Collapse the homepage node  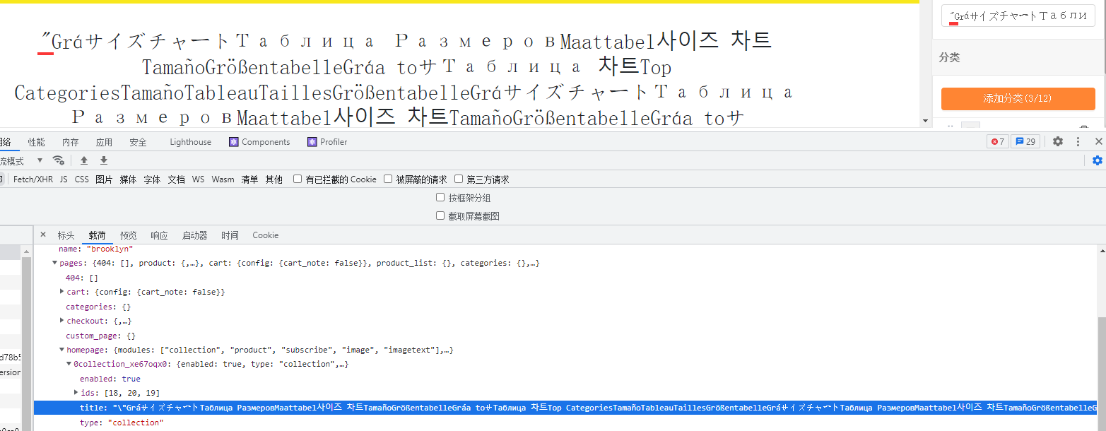point(62,350)
